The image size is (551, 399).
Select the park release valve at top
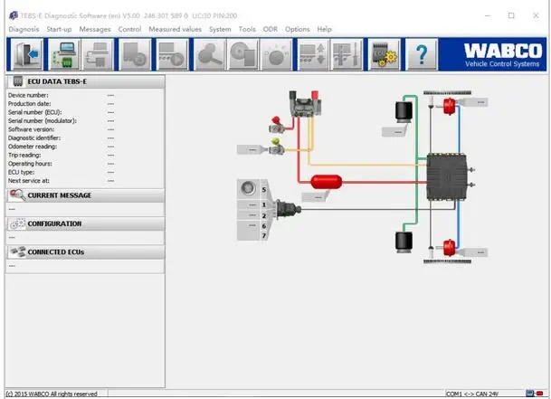click(x=305, y=103)
